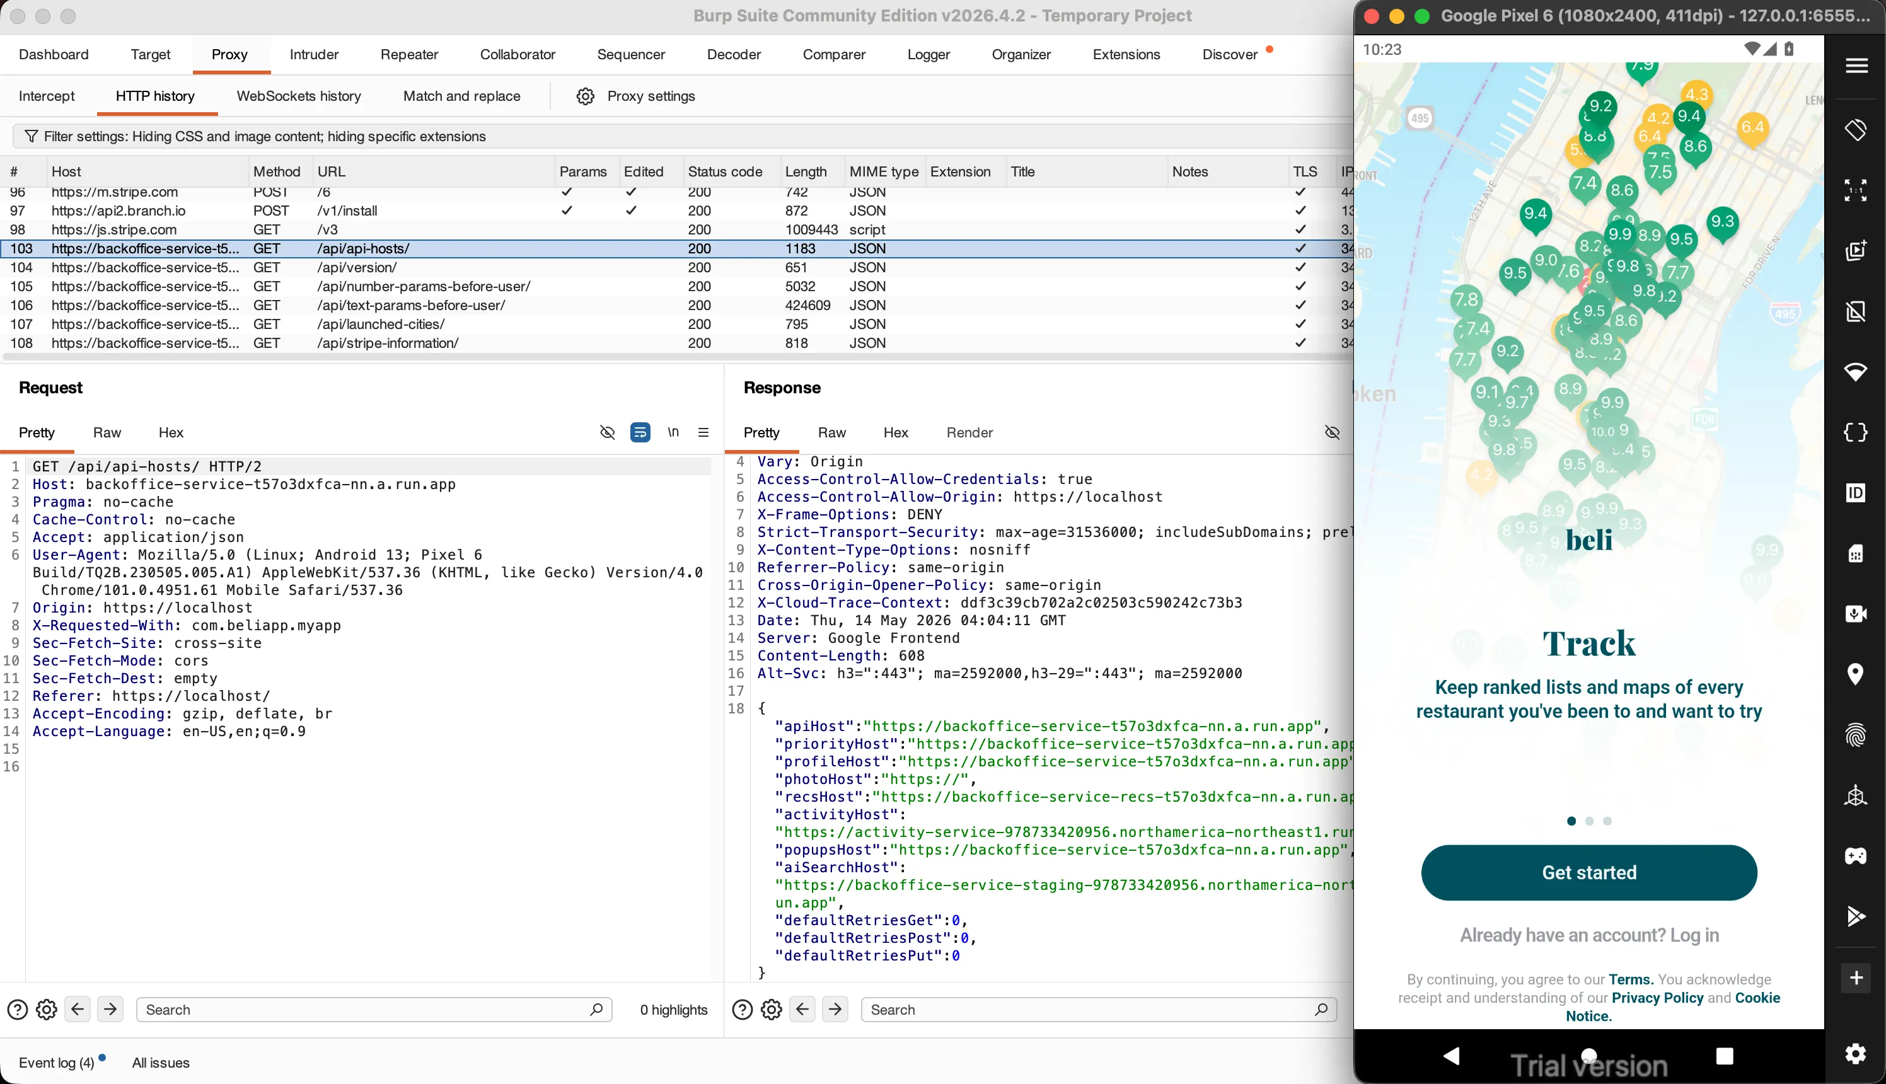Click the pixel-perfect scaling icon in emulator sidebar
Screen dimensions: 1886x1084
[x=1856, y=190]
